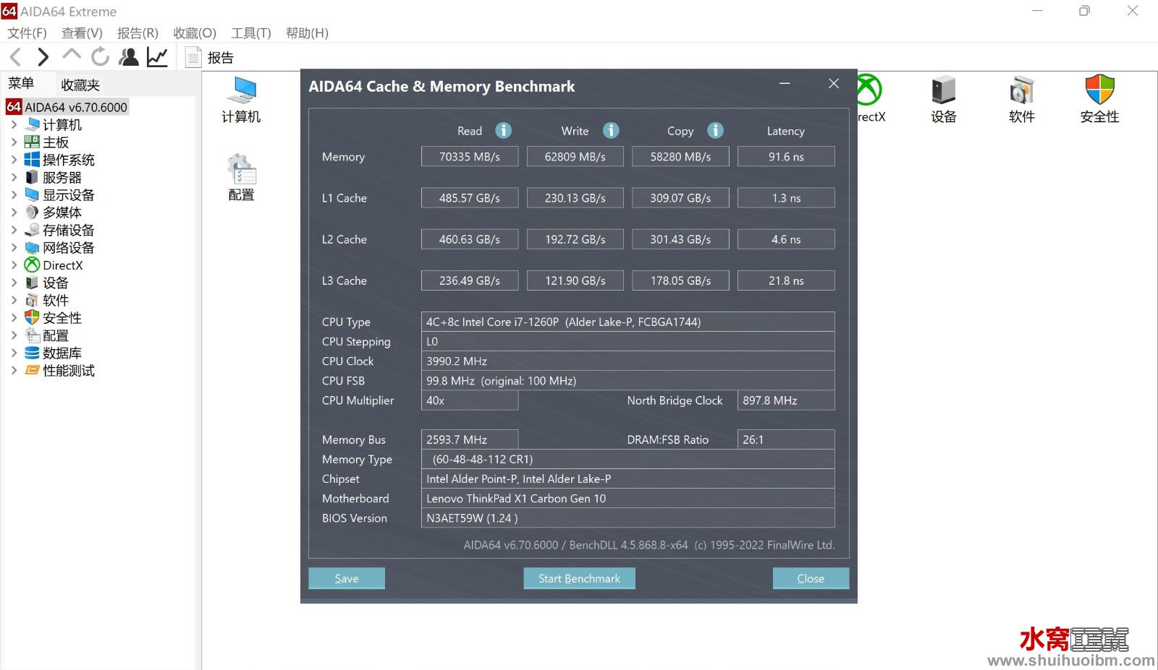Click the CPU Type field
The width and height of the screenshot is (1158, 670).
[x=627, y=322]
